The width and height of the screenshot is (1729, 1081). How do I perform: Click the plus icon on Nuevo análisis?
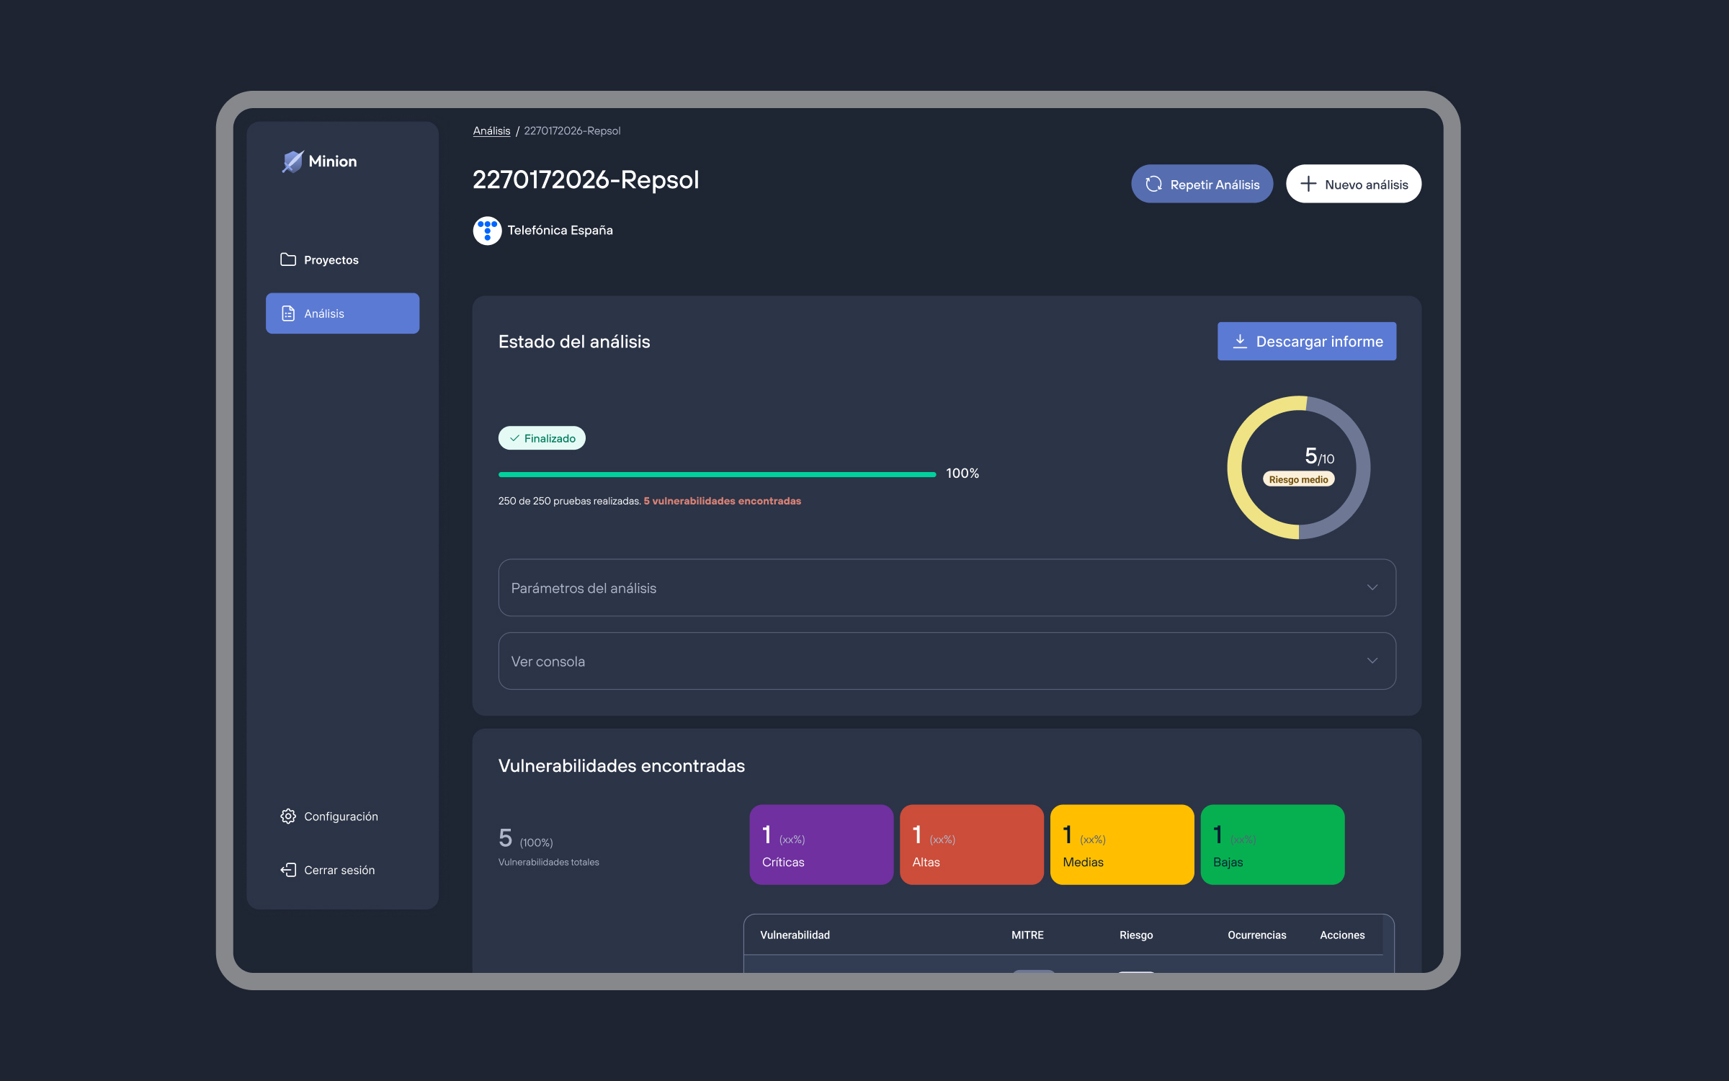pyautogui.click(x=1308, y=184)
